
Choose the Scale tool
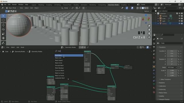[x=3, y=34]
